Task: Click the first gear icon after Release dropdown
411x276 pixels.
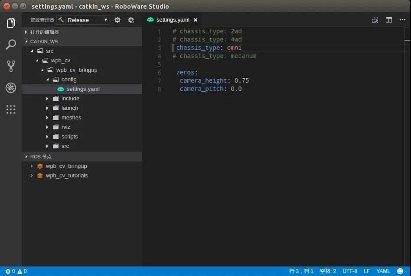Action: click(117, 20)
